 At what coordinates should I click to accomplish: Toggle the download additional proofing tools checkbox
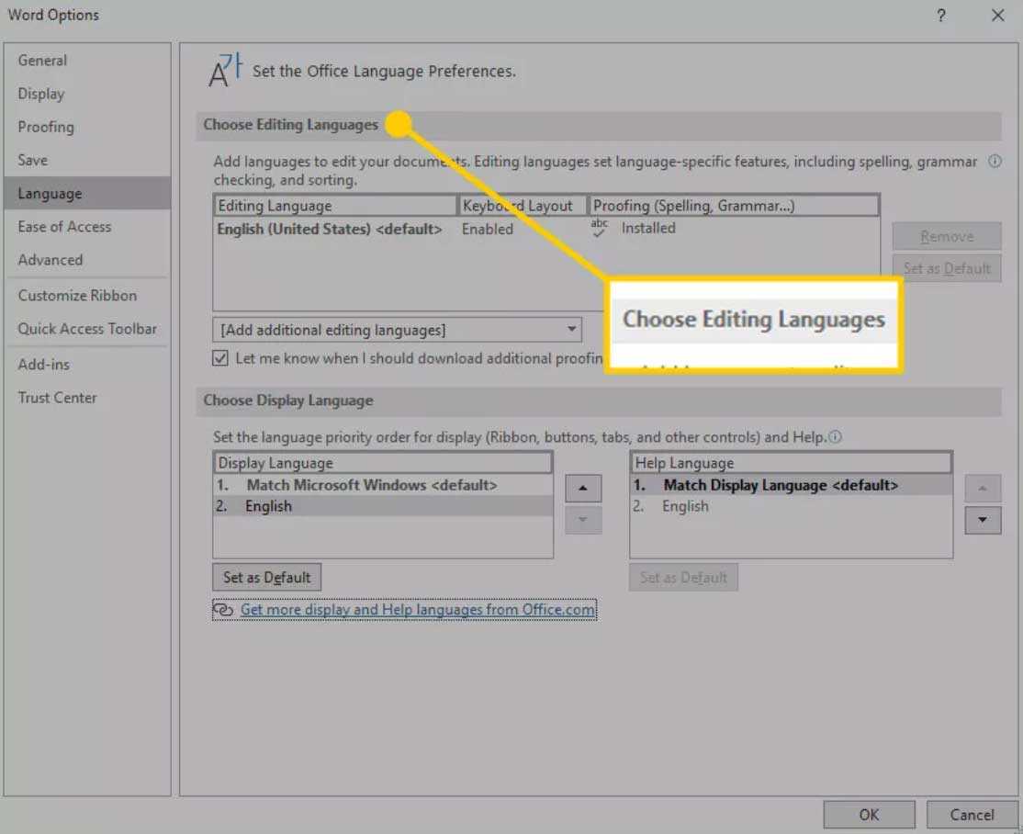point(220,358)
